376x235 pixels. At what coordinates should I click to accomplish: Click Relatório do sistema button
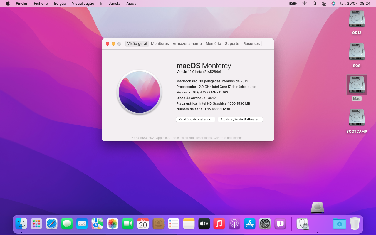click(x=196, y=120)
